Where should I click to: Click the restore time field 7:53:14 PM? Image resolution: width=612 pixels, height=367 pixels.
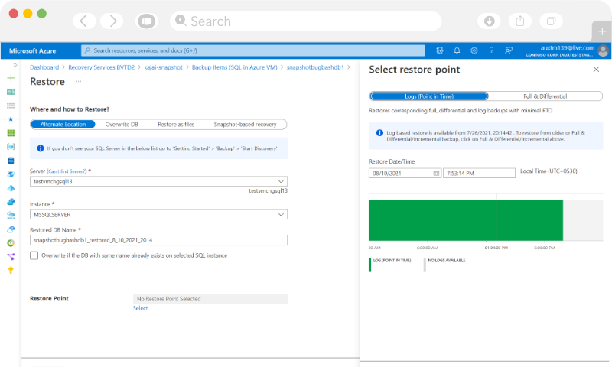tap(479, 173)
